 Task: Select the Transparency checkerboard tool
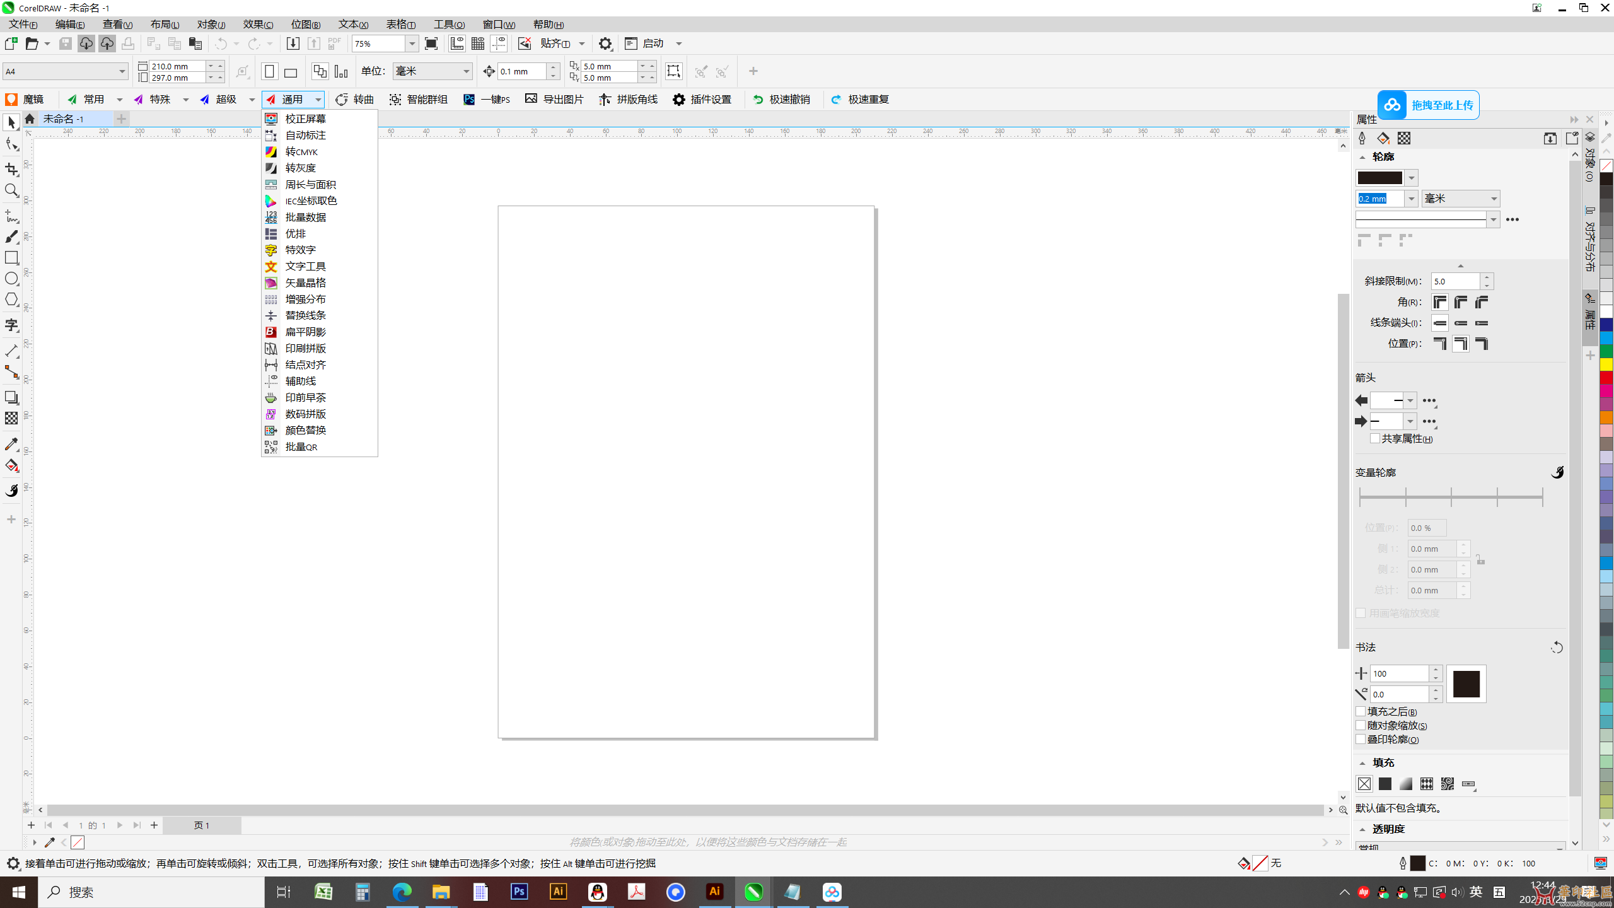pos(11,418)
